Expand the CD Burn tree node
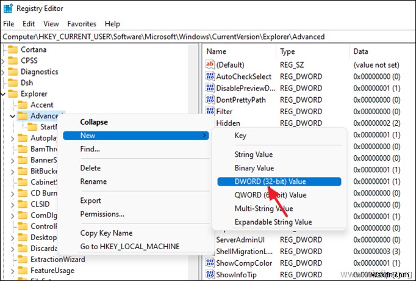Viewport: 416px width, 281px height. click(12, 194)
